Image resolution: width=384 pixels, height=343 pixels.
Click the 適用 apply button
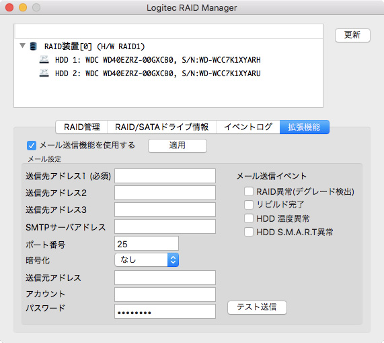click(178, 146)
